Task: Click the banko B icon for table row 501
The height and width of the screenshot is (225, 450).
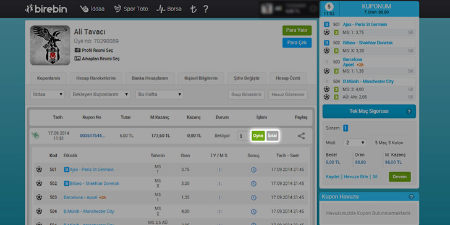Action: point(67,170)
